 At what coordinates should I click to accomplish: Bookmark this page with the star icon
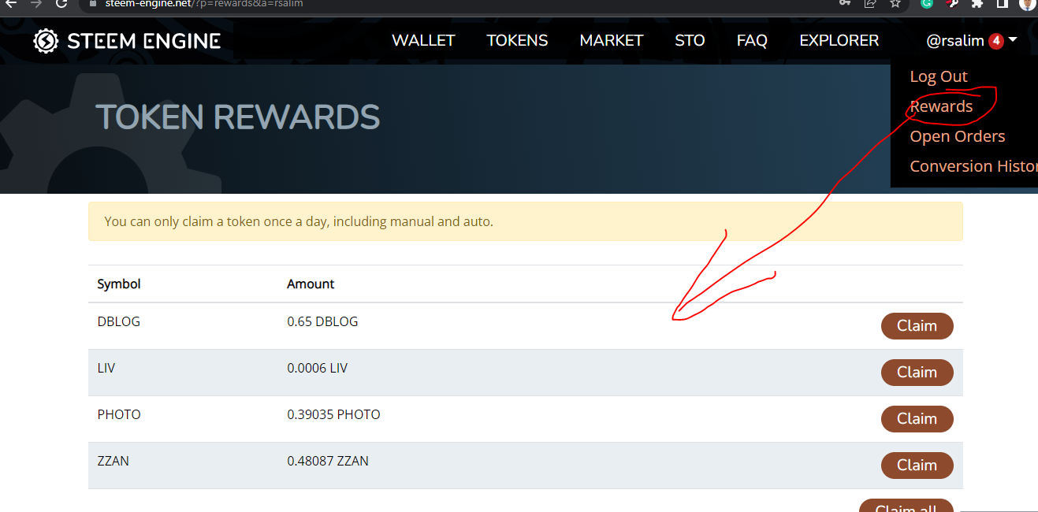pos(895,3)
